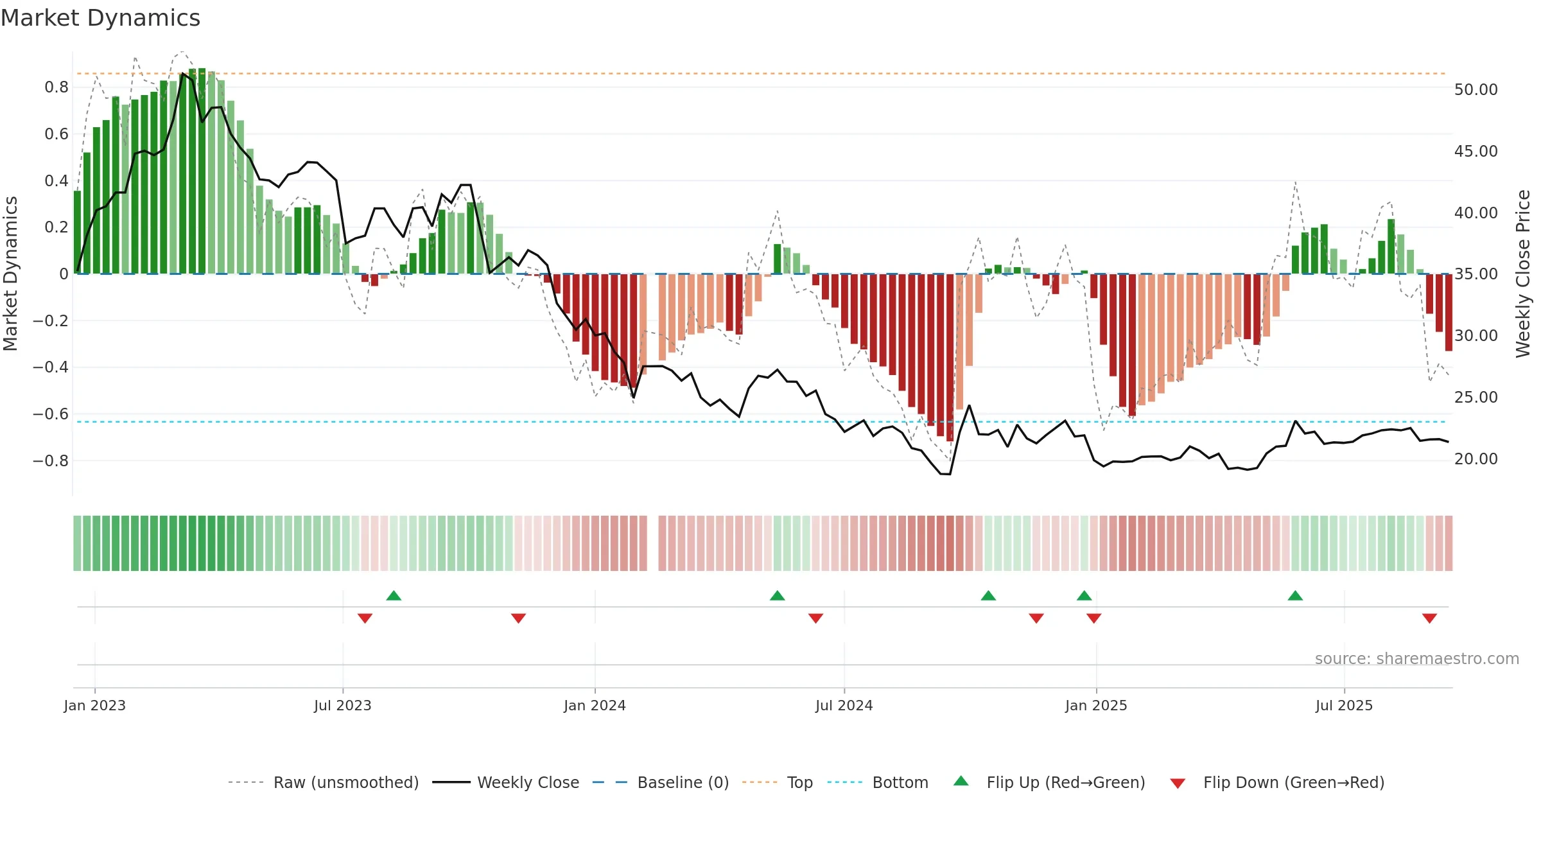Click the Market Dynamics chart title
Image resolution: width=1541 pixels, height=867 pixels.
(x=101, y=18)
